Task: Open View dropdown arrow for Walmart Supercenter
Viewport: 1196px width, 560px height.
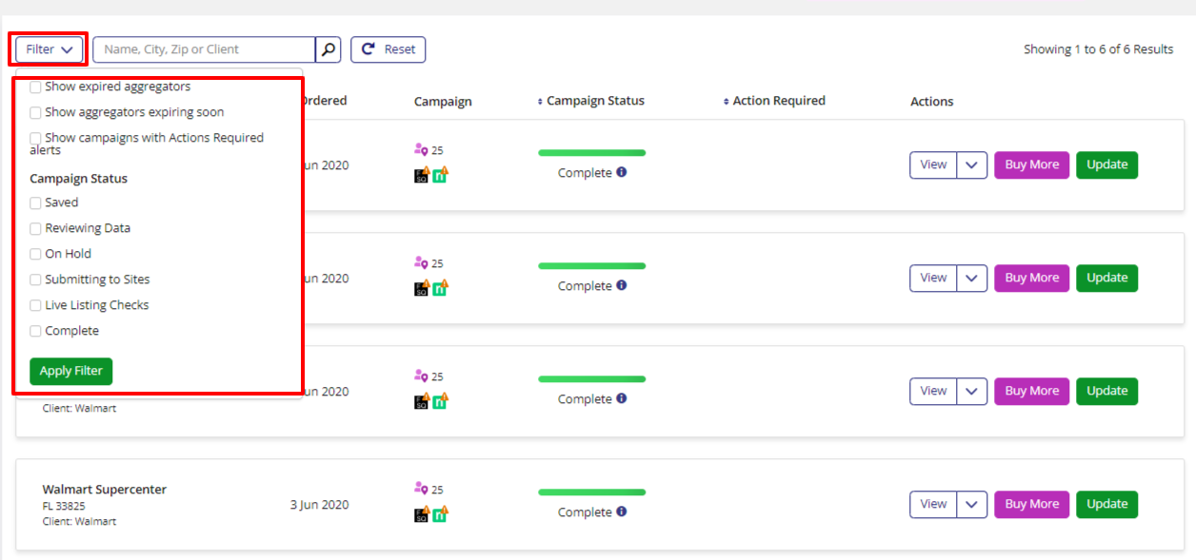Action: [971, 504]
